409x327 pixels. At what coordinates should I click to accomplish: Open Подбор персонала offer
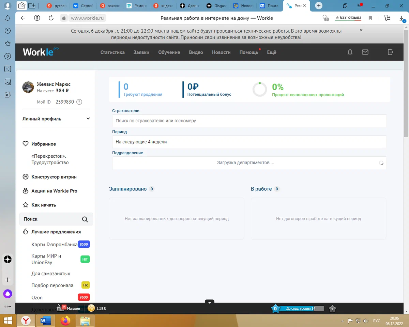click(52, 285)
